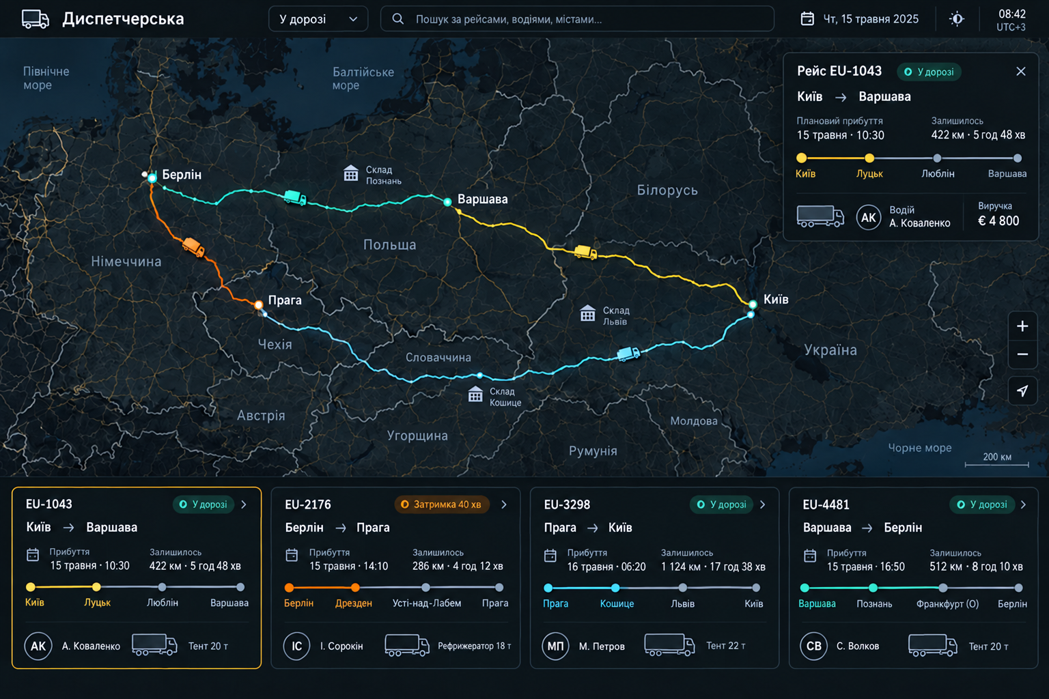The image size is (1049, 699).
Task: Click the Дрезден progress stop on EU-2176 card
Action: (x=355, y=587)
